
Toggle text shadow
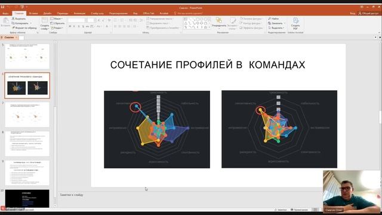click(x=83, y=26)
